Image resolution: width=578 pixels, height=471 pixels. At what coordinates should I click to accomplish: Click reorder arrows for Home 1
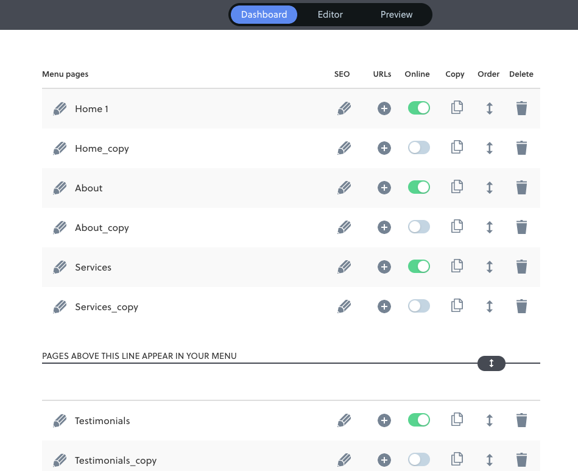pos(489,108)
